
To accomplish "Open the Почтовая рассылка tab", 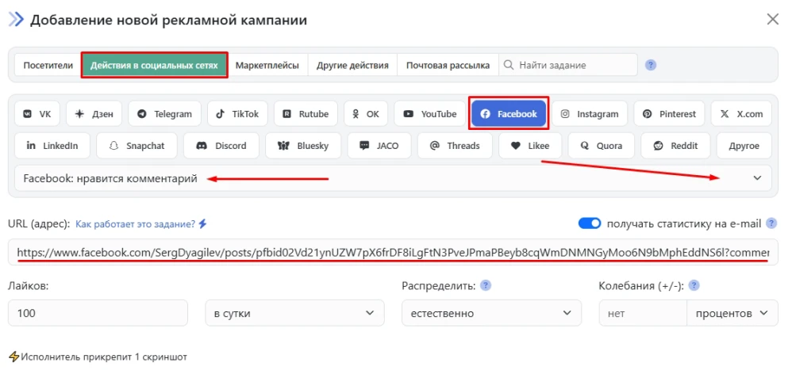I will pos(448,65).
